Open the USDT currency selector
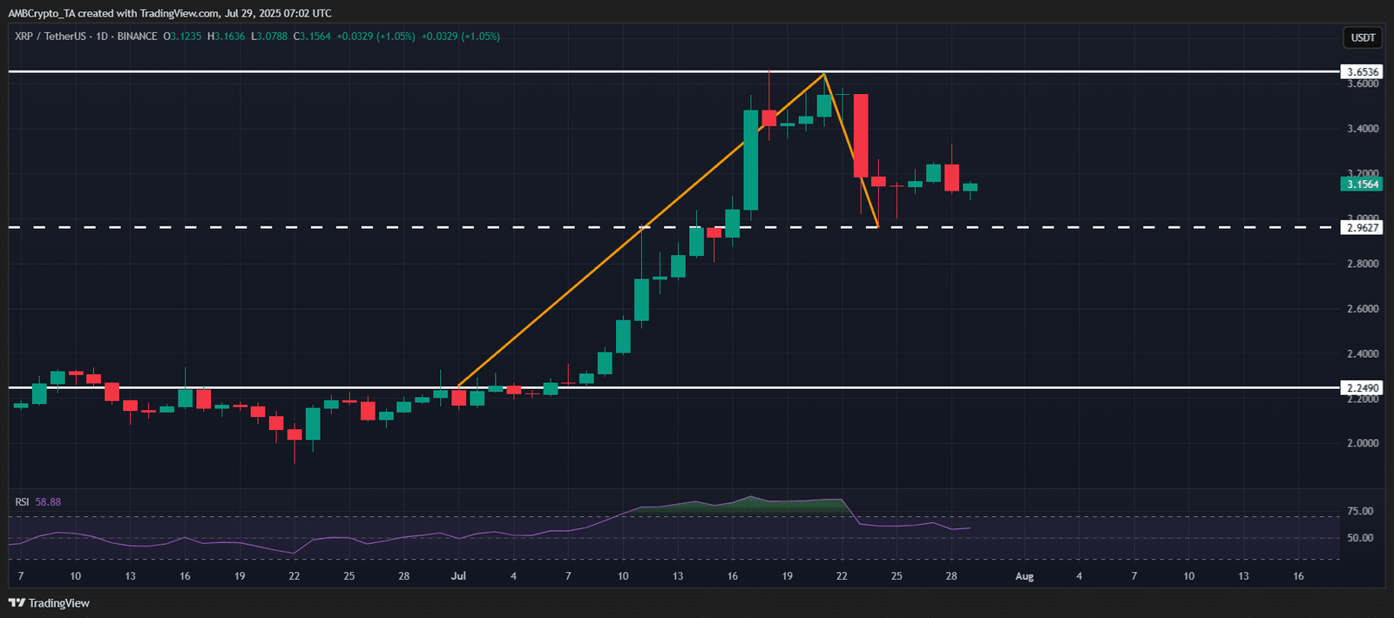Screen dimensions: 1394x618 point(1363,37)
